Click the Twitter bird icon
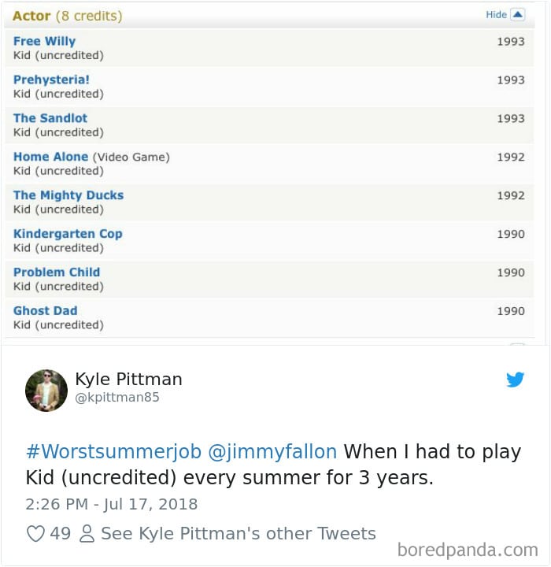 click(515, 380)
